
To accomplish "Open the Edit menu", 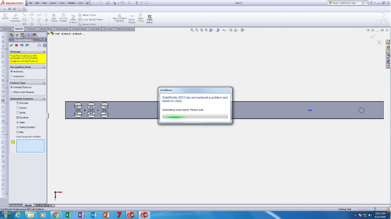I will coord(37,3).
